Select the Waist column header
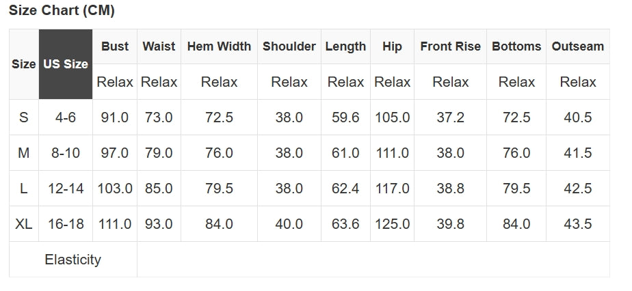The image size is (632, 291). pos(159,46)
